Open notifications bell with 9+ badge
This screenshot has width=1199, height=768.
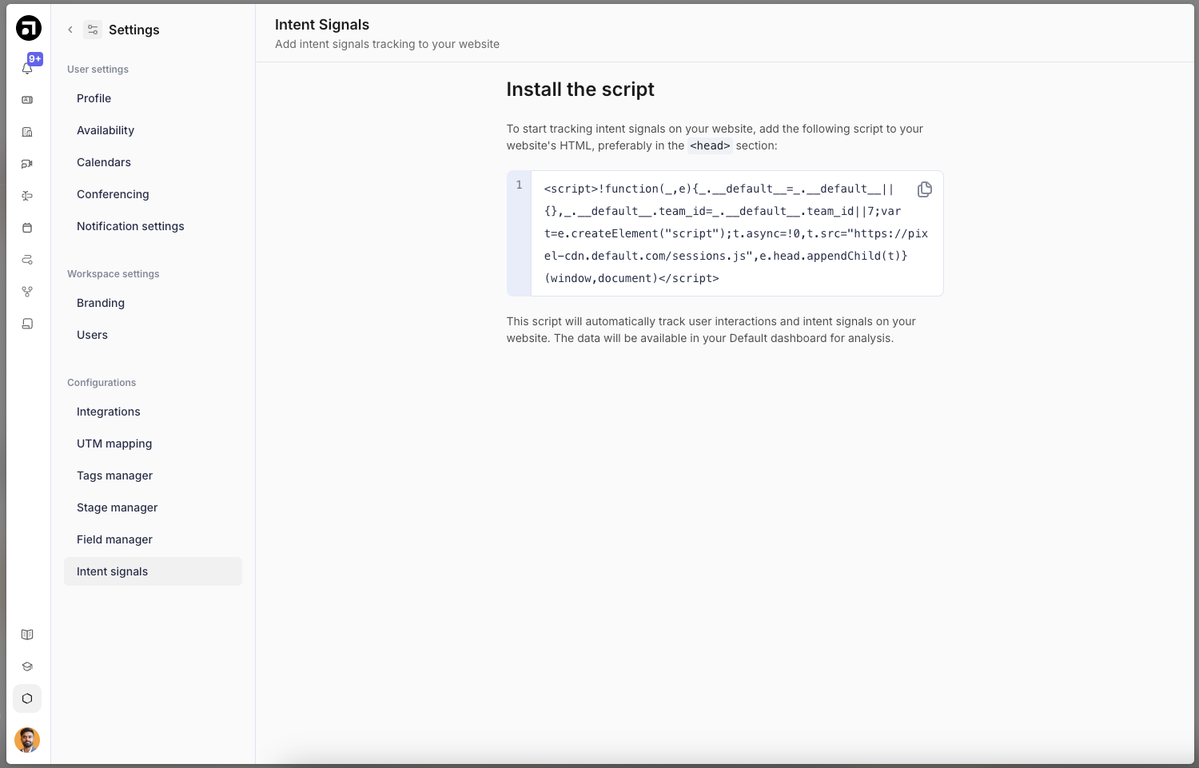click(27, 69)
